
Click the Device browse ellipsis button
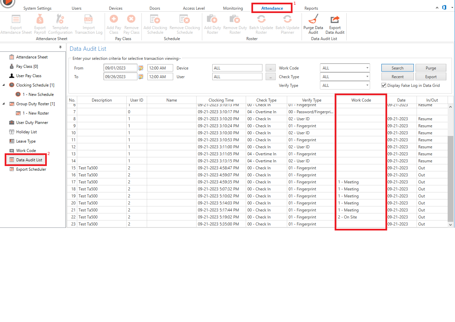point(270,68)
